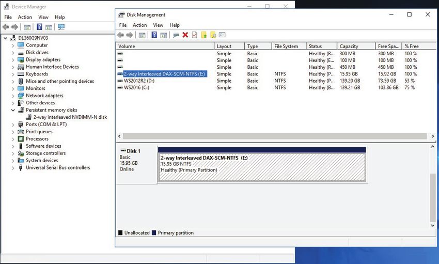Click scroll right arrow in volume list
Screen dimensions: 439x264
(433, 136)
